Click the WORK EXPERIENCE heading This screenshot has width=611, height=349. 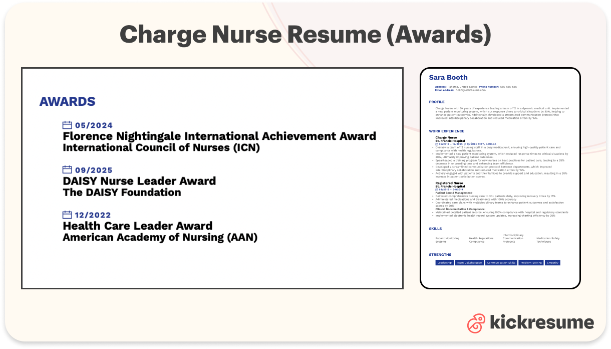tap(446, 131)
